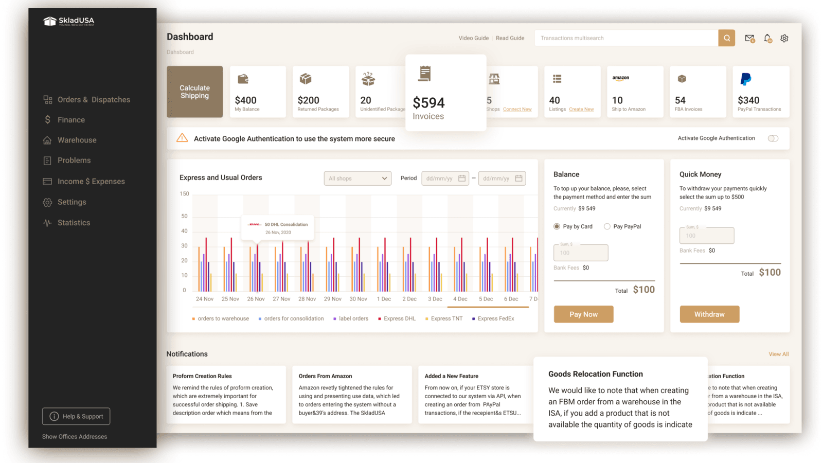Open the messages inbox icon
Viewport: 823px width, 463px height.
(749, 38)
